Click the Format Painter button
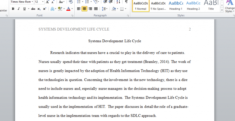Screen dimensions: 235x121 click(4, 10)
